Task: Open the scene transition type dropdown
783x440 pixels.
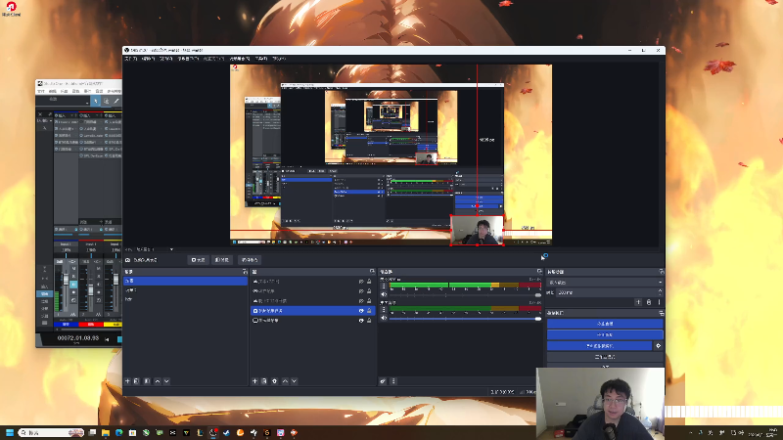Action: 605,283
